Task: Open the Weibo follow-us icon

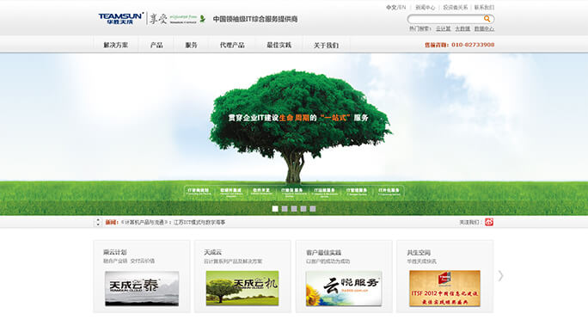Action: point(489,222)
